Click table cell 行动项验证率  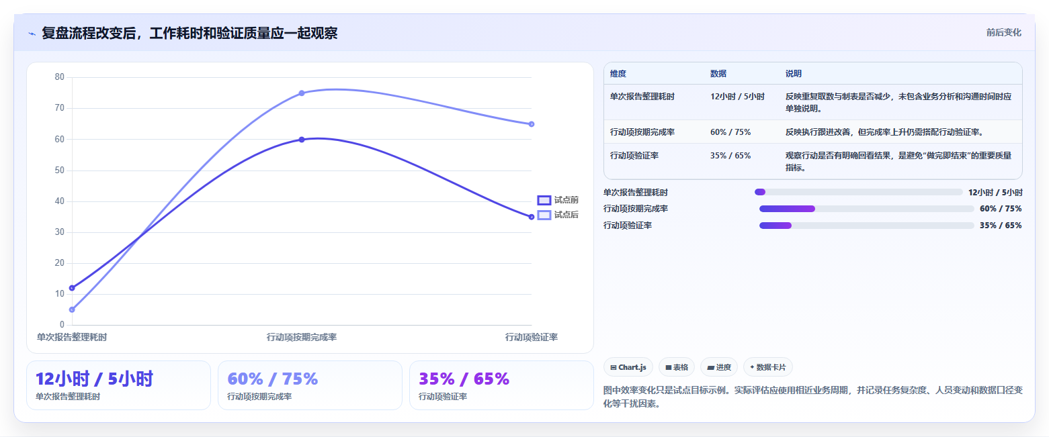pos(634,156)
